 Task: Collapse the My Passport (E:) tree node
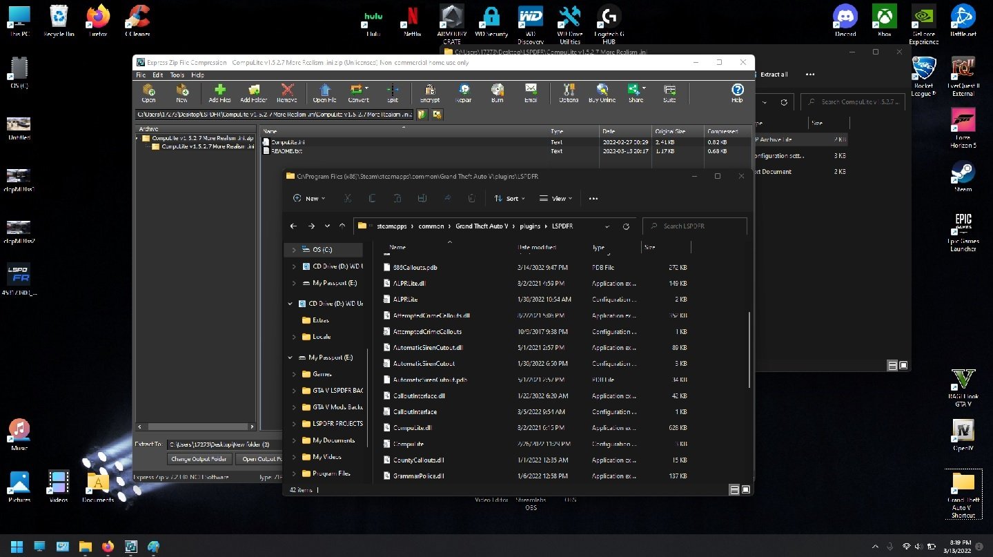tap(291, 358)
